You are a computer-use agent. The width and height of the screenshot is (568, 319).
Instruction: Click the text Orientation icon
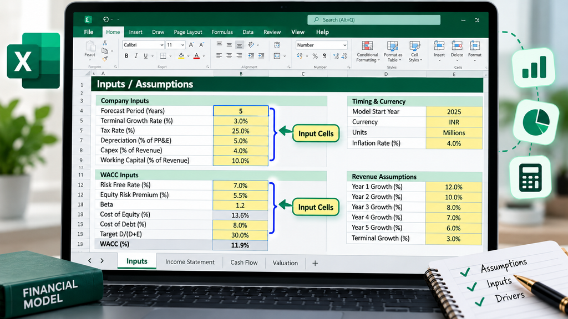(251, 44)
